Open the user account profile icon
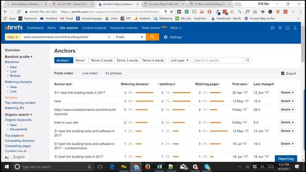This screenshot has height=172, width=306. point(295,28)
